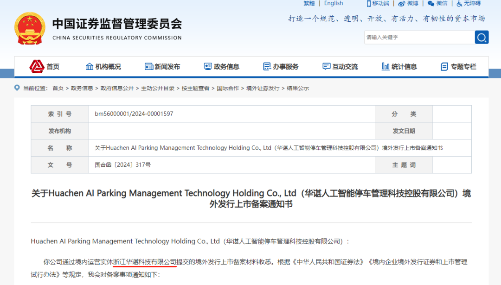Open the 机构概况 menu item
The height and width of the screenshot is (285, 501).
[x=108, y=67]
